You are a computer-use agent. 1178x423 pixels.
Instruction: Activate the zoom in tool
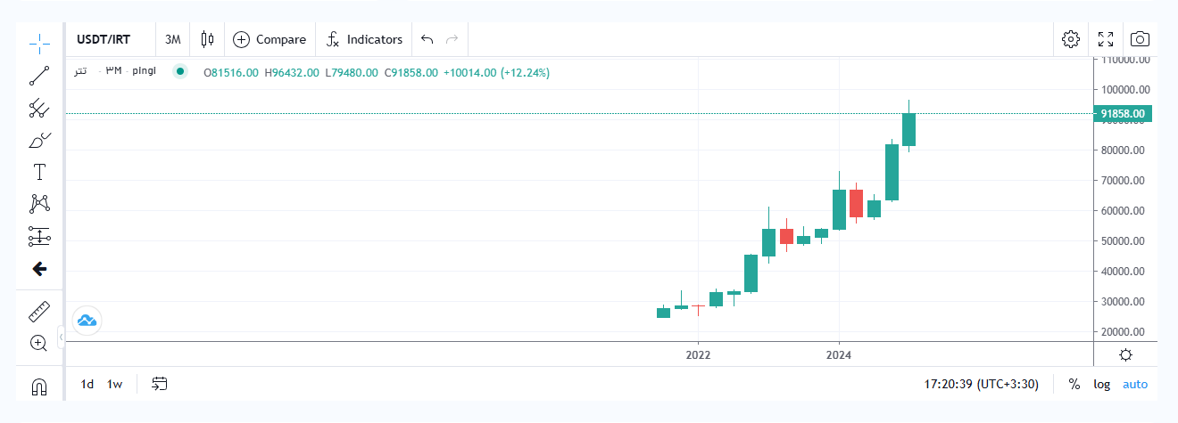point(39,343)
